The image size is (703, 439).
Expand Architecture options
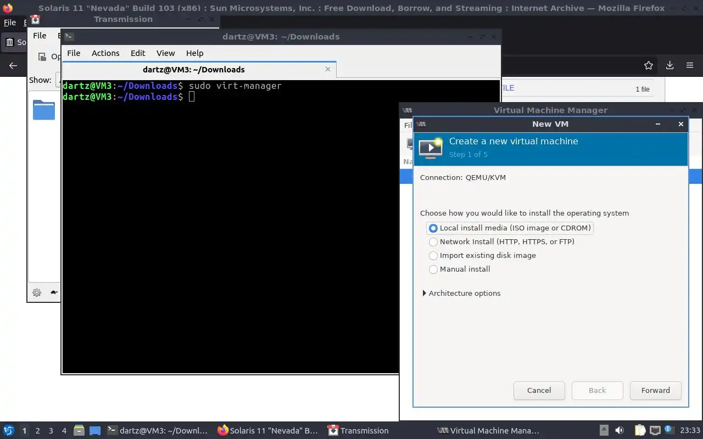pyautogui.click(x=461, y=293)
